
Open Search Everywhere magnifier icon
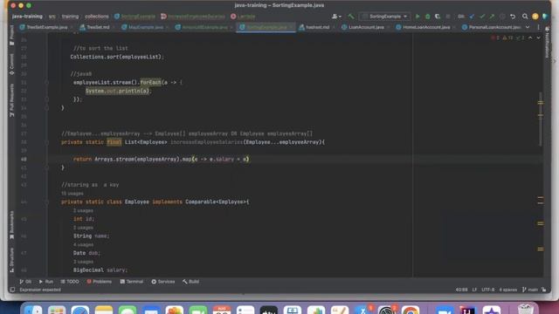click(525, 17)
